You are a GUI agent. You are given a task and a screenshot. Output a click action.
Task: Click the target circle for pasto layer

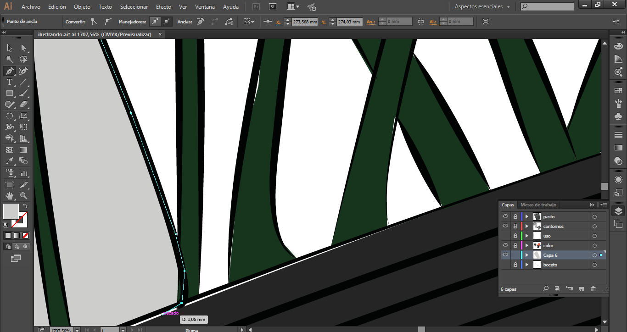(594, 216)
